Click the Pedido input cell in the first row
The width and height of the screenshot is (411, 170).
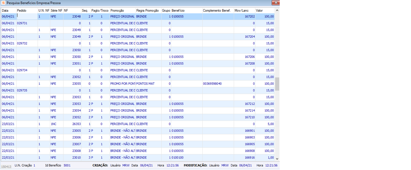pos(27,16)
